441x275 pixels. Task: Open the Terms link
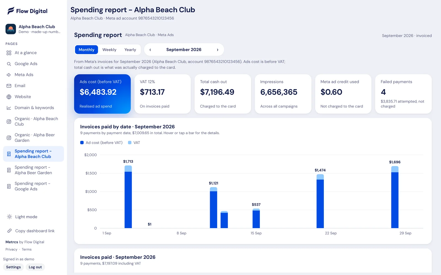27,249
